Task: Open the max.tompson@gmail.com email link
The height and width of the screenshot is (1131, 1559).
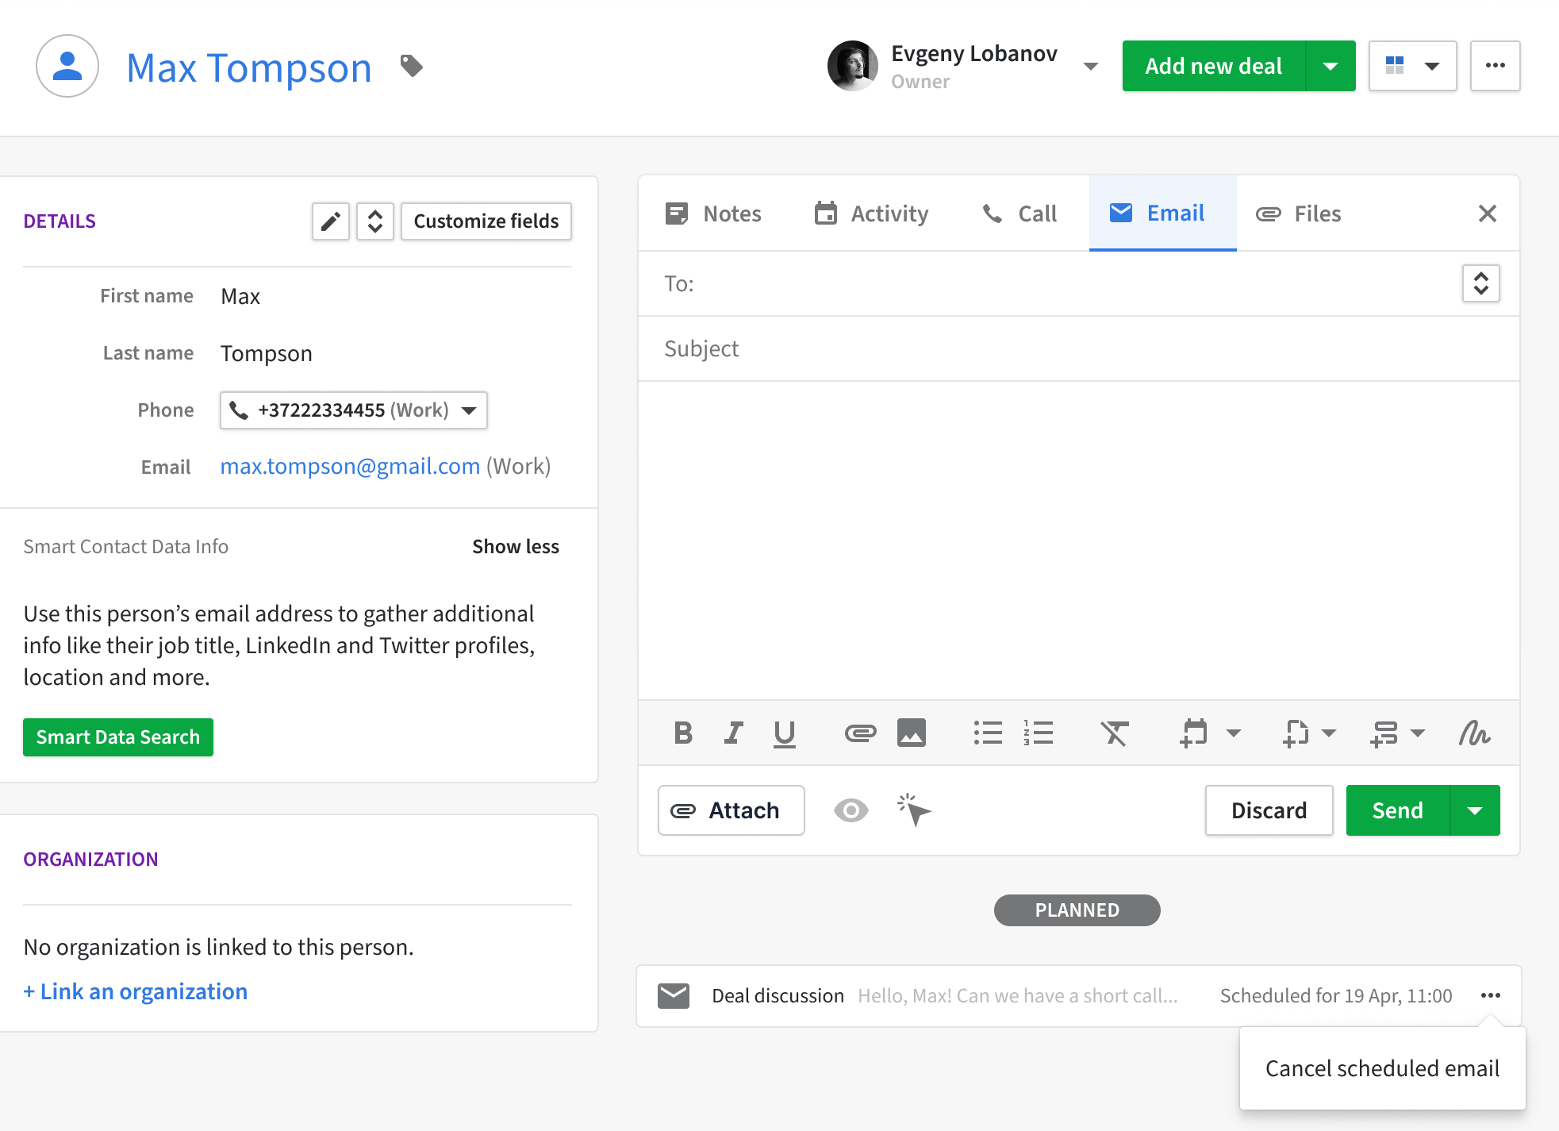Action: pos(350,465)
